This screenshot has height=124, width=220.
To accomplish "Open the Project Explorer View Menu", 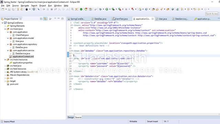I will click(x=55, y=19).
